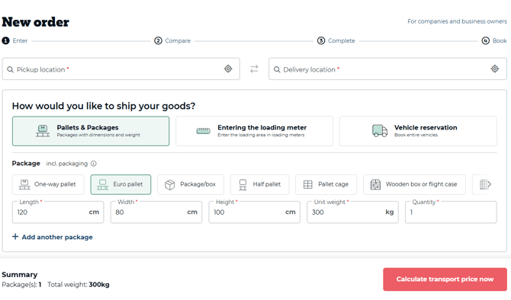511x300 pixels.
Task: Use current location for pickup crosshair icon
Action: click(x=228, y=69)
